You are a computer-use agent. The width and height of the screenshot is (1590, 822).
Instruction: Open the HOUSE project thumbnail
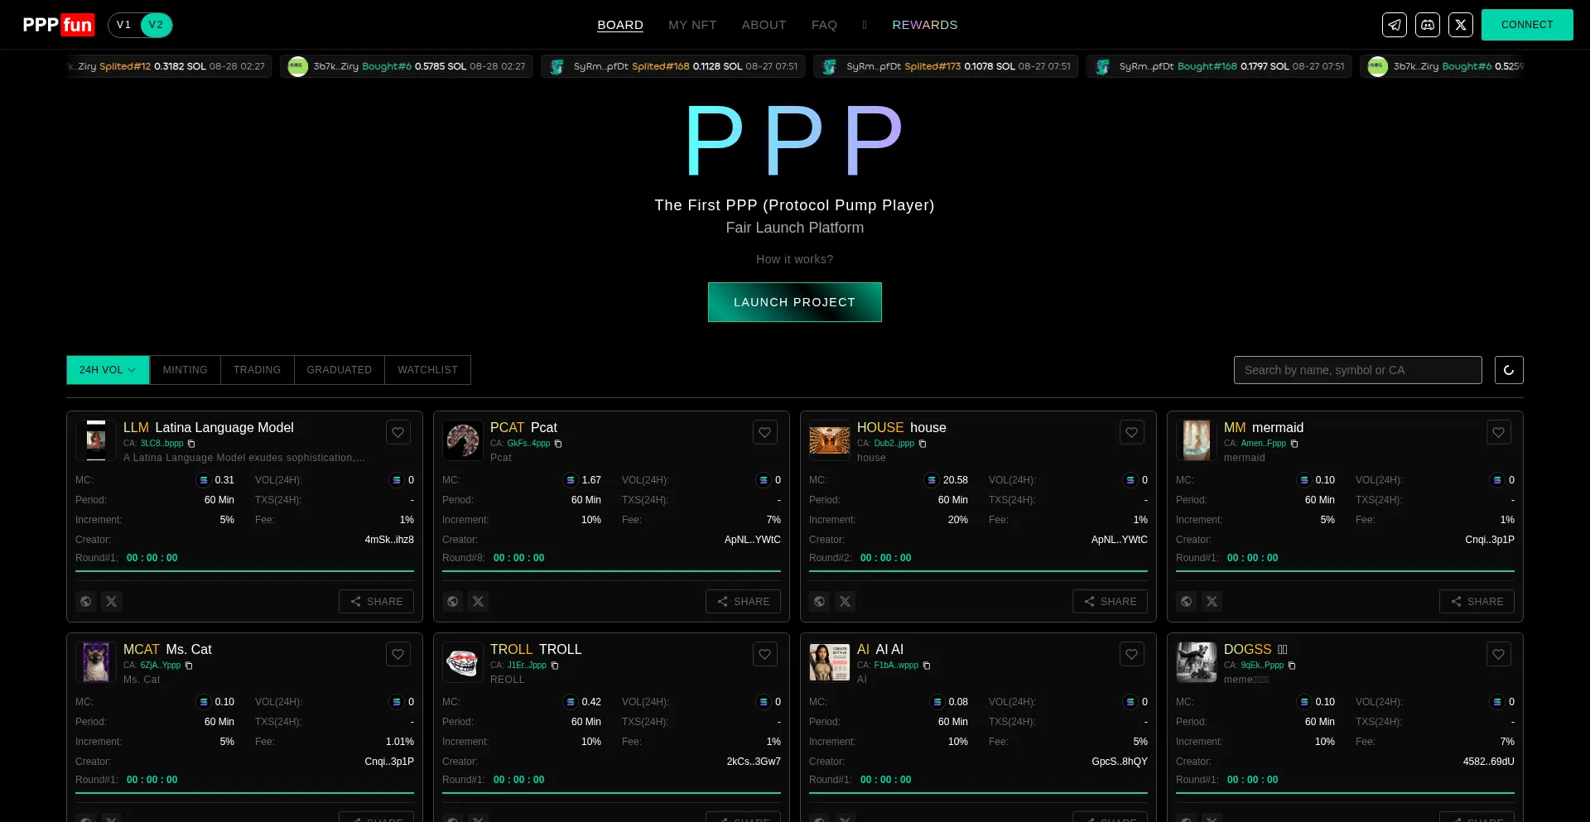(830, 440)
